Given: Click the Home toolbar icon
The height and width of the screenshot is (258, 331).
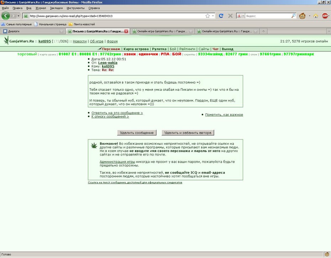Looking at the screenshot, I should pyautogui.click(x=316, y=16).
